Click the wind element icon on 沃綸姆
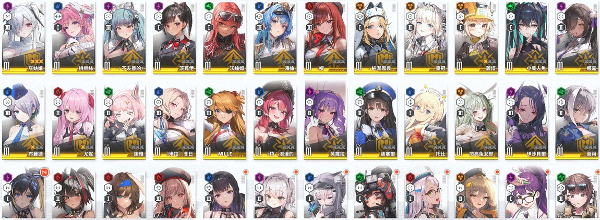600x220 pixels. (x=209, y=6)
